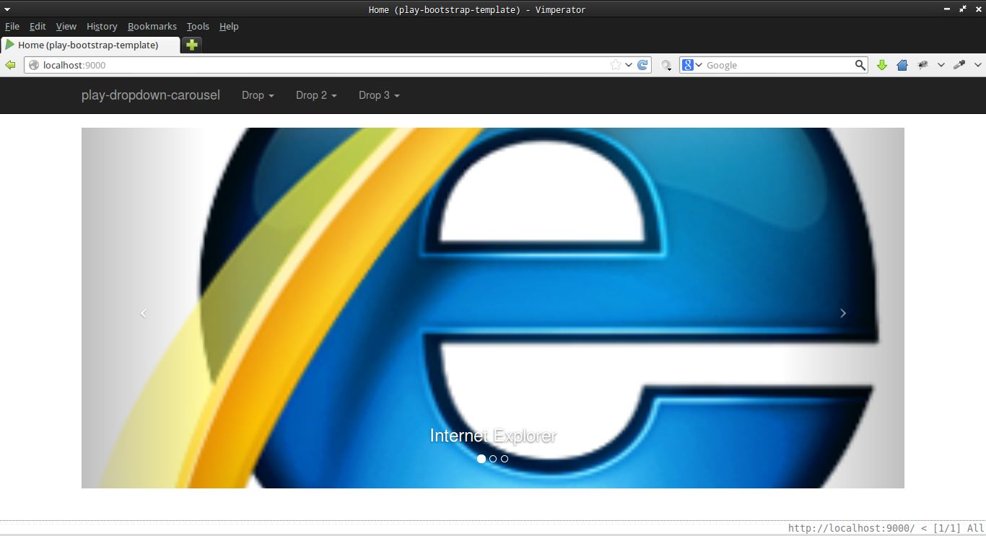Open the Bookmarks menu
The height and width of the screenshot is (536, 986).
pos(152,26)
